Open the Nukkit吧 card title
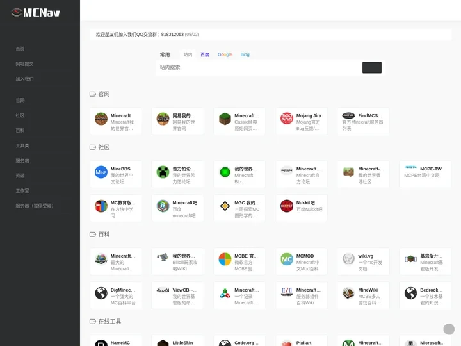Viewport: 461px width, 346px height. (305, 202)
